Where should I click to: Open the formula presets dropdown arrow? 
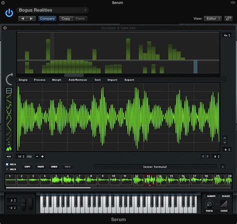(x=223, y=167)
